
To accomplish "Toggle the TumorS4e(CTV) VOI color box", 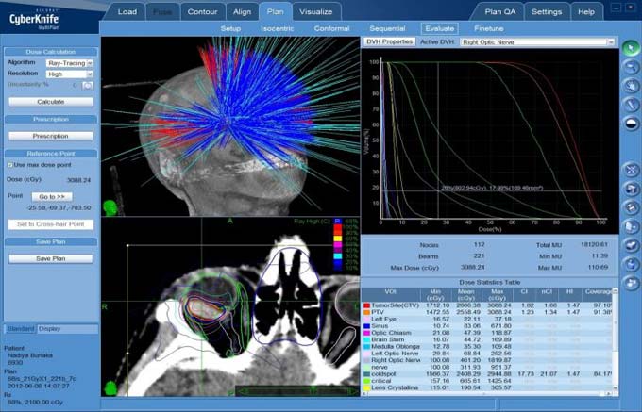I will pyautogui.click(x=365, y=305).
